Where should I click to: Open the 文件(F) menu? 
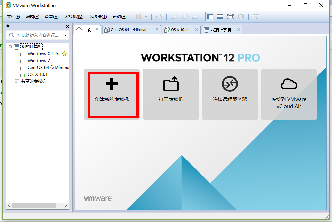[x=13, y=17]
